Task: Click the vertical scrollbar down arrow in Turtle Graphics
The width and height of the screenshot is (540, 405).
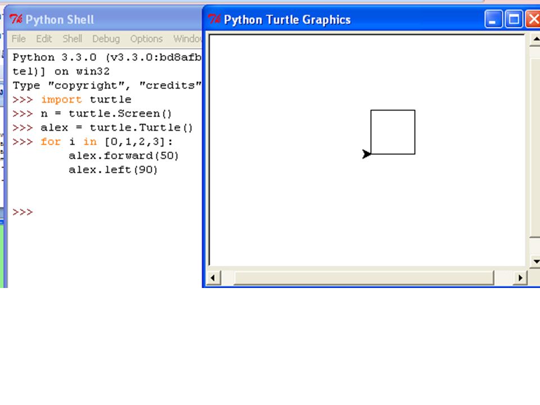Action: tap(535, 261)
